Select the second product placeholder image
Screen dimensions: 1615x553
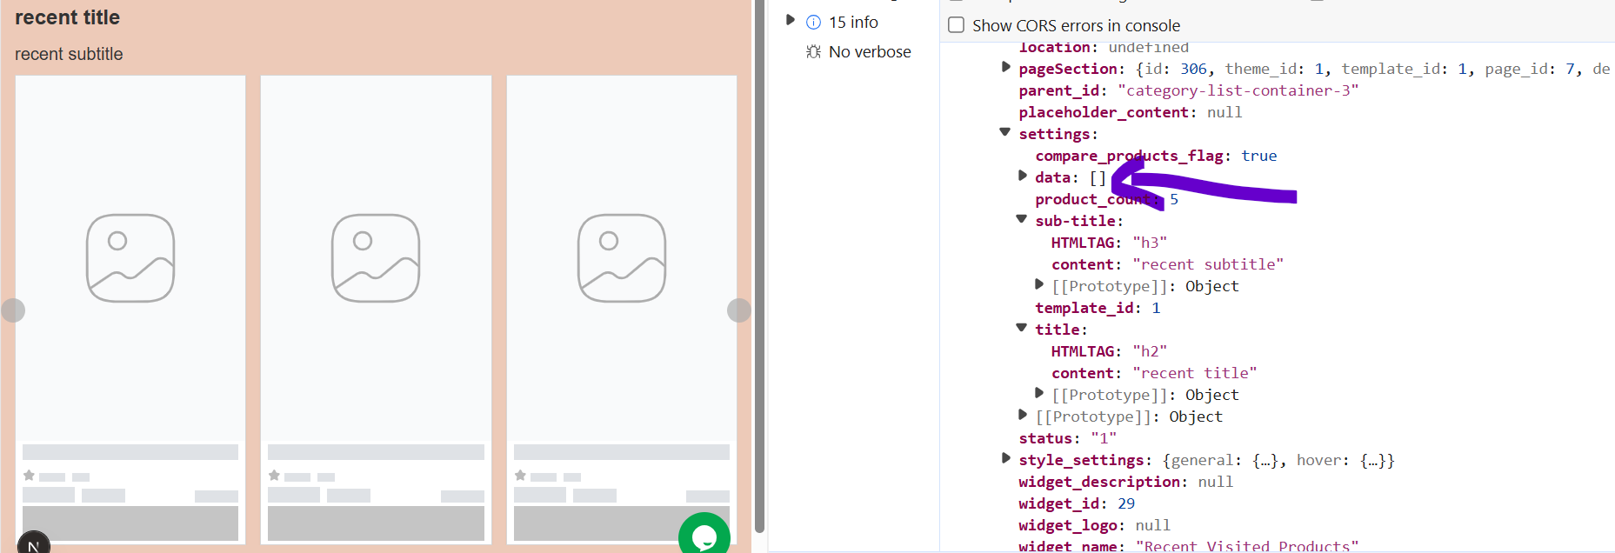point(376,258)
